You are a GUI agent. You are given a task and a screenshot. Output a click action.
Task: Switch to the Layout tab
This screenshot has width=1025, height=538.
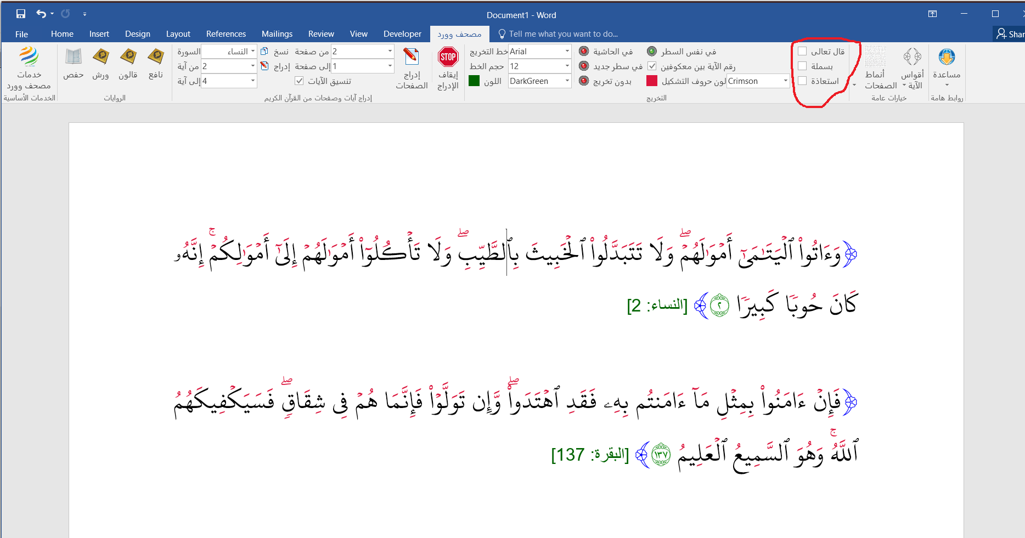[x=178, y=34]
